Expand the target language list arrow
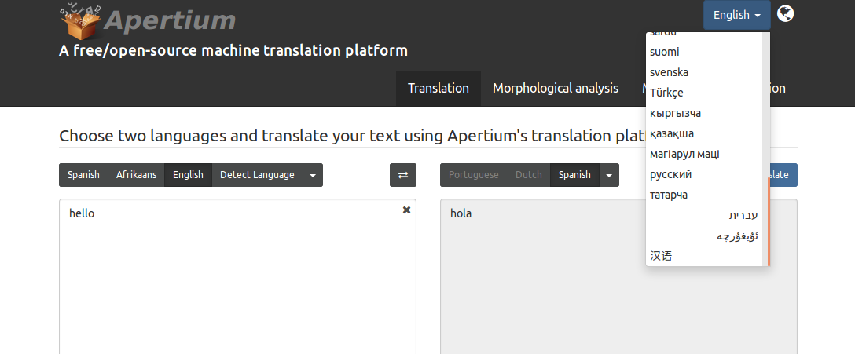This screenshot has width=855, height=354. coord(609,175)
